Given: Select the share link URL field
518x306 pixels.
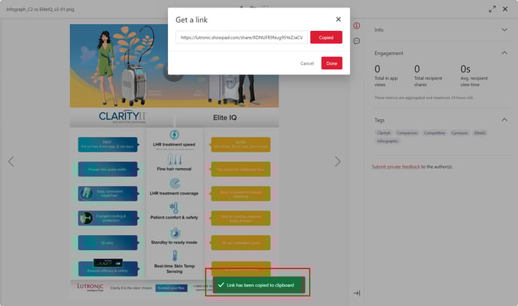Looking at the screenshot, I should (x=241, y=37).
